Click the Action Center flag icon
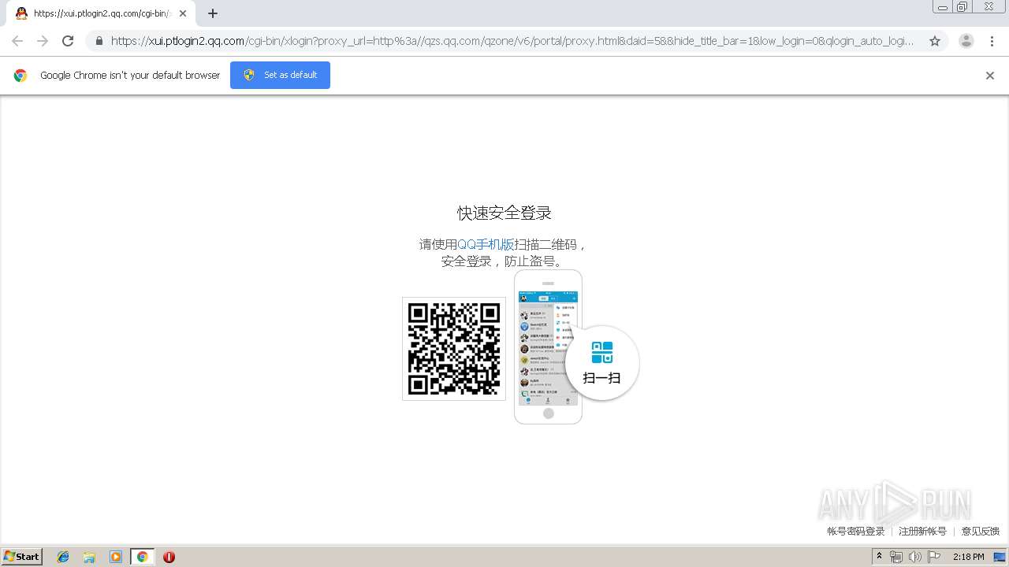This screenshot has height=567, width=1009. pos(934,557)
